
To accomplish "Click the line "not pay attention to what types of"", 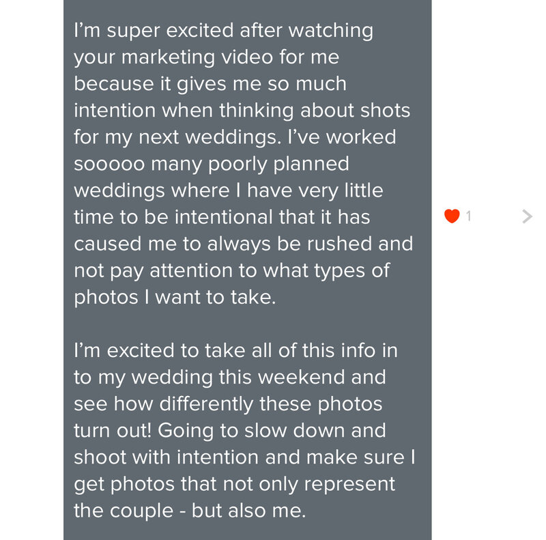I will (231, 271).
